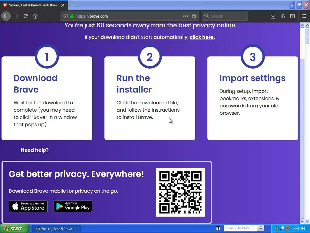
Task: Click the outer vertical scrollbar thumb
Action: pyautogui.click(x=307, y=36)
